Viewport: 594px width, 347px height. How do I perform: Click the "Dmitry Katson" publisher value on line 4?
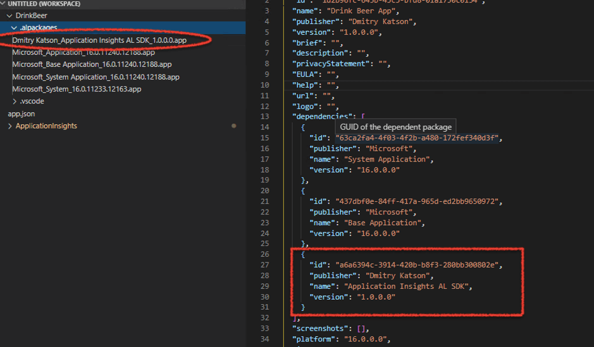(x=380, y=21)
